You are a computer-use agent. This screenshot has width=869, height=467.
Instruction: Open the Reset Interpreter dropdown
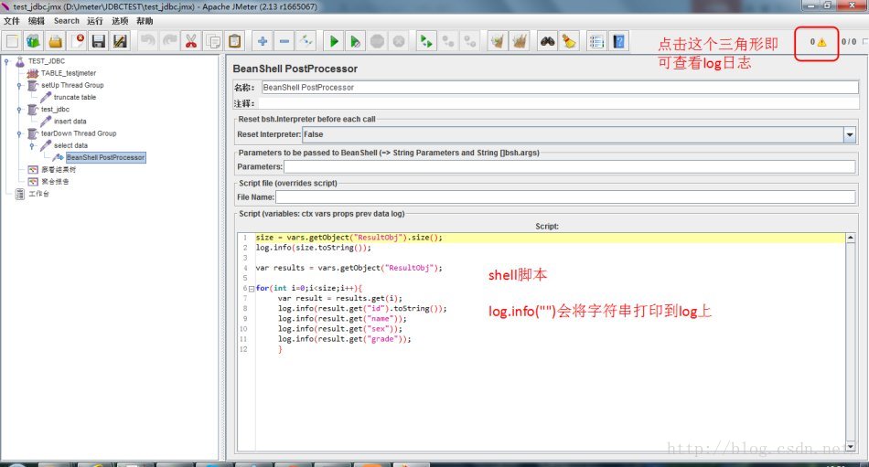click(849, 134)
